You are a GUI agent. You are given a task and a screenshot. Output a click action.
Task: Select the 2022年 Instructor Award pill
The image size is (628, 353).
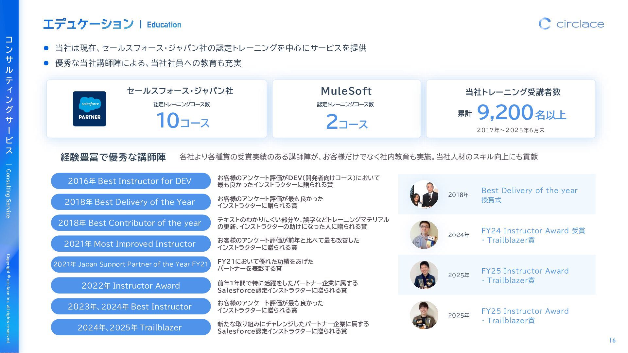[131, 285]
